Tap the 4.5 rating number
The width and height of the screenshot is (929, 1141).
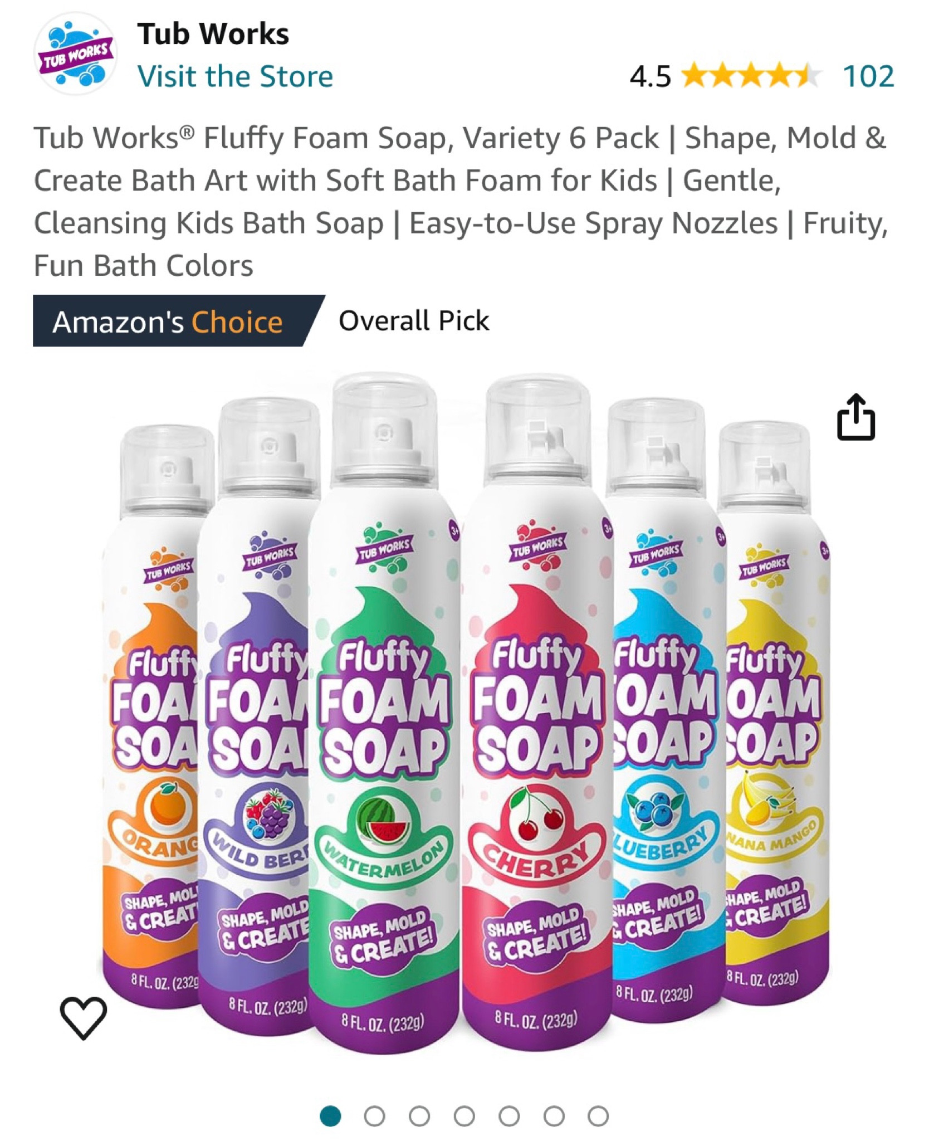(x=650, y=76)
